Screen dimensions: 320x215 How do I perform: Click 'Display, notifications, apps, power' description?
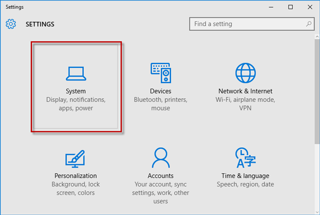tap(76, 104)
